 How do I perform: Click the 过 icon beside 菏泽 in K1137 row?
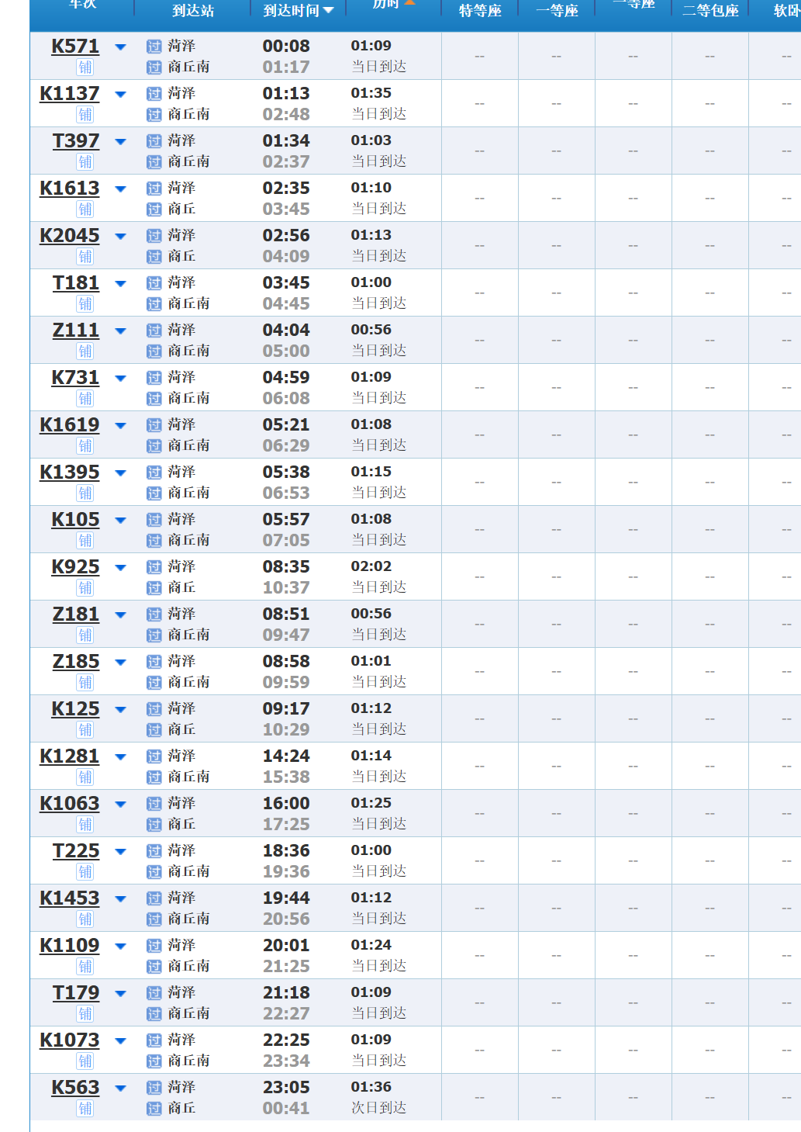(154, 94)
